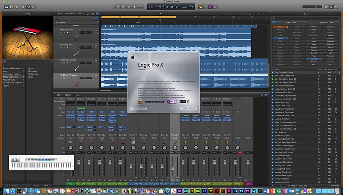The image size is (343, 195).
Task: Open the Mixer Options menu
Action: [x=69, y=95]
